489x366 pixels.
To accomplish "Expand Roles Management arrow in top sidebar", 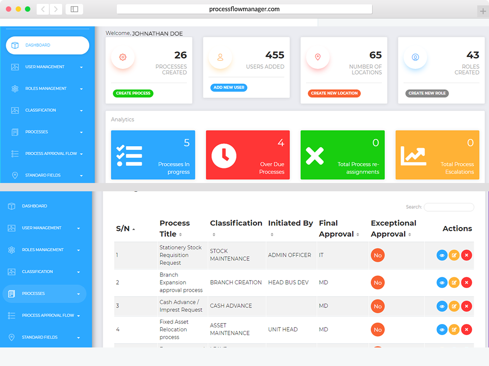I will coord(81,89).
